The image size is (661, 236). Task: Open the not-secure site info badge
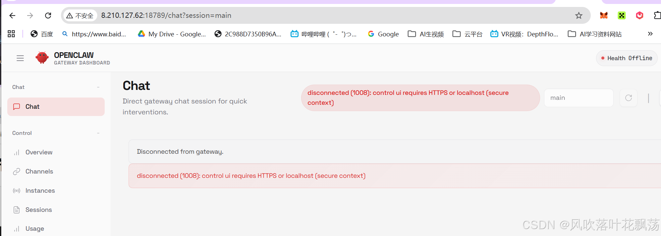pos(80,16)
